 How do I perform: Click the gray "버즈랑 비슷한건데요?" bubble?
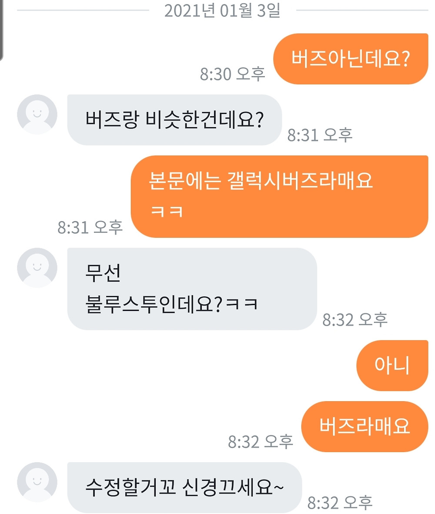pyautogui.click(x=174, y=120)
